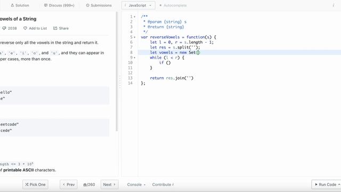
Task: Toggle the Autocomplete option
Action: pyautogui.click(x=173, y=5)
